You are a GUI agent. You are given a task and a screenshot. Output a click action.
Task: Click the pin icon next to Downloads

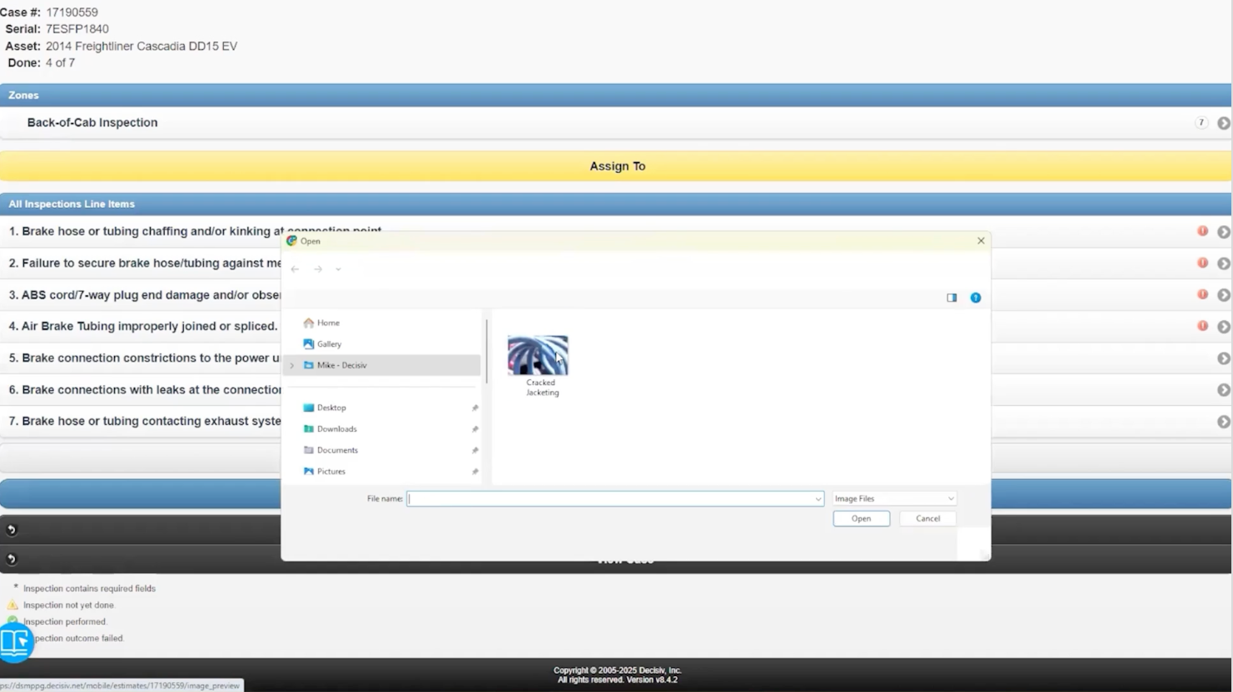point(475,428)
